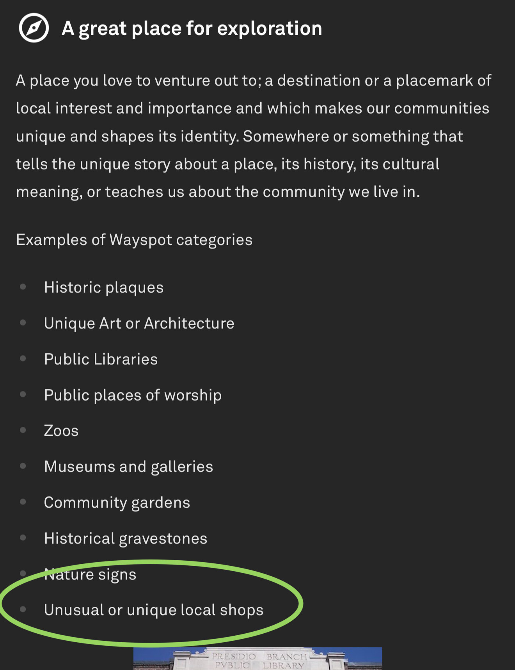Screen dimensions: 515x670
Task: Click the bullet beside 'Historic plaques'
Action: point(23,287)
